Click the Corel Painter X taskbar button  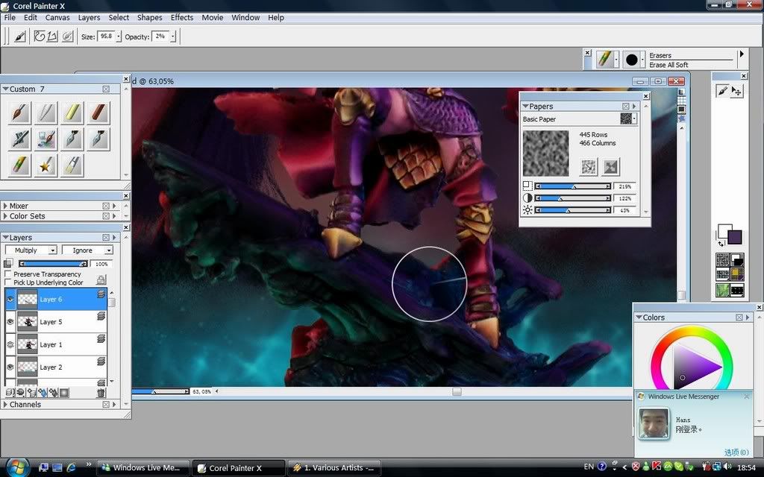point(239,468)
